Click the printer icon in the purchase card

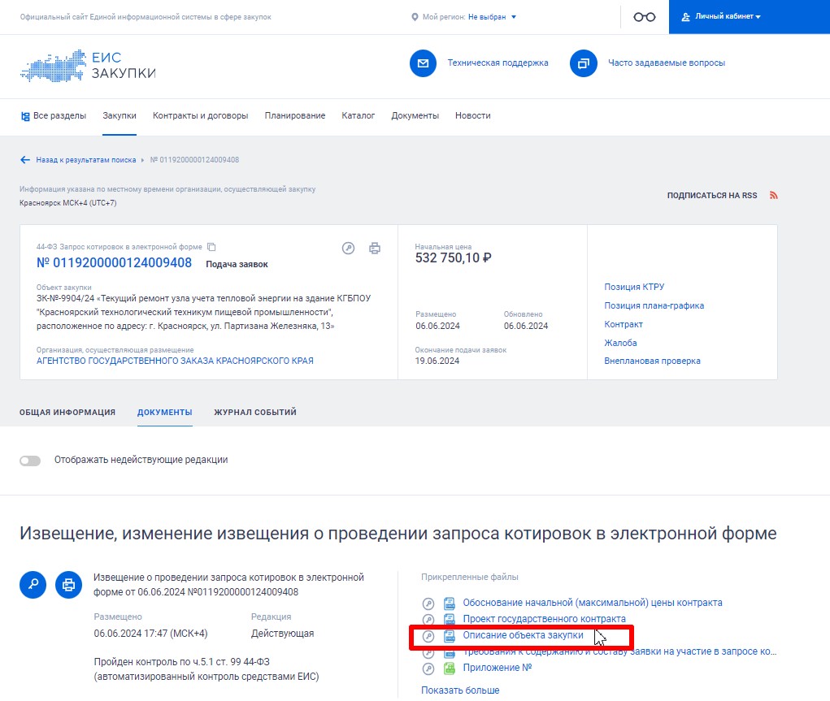pyautogui.click(x=375, y=248)
